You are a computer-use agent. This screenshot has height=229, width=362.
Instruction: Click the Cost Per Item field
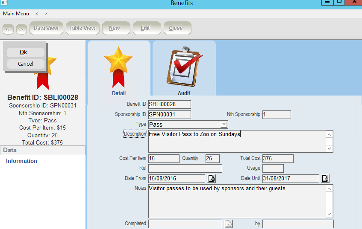click(x=164, y=159)
